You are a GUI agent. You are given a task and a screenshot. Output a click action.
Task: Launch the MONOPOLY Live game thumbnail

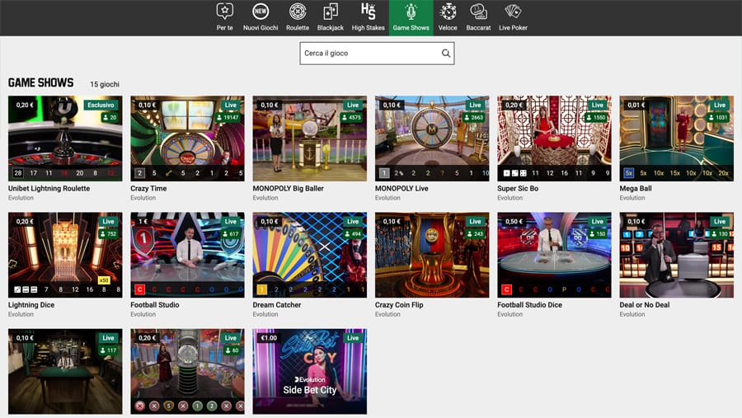tap(432, 139)
